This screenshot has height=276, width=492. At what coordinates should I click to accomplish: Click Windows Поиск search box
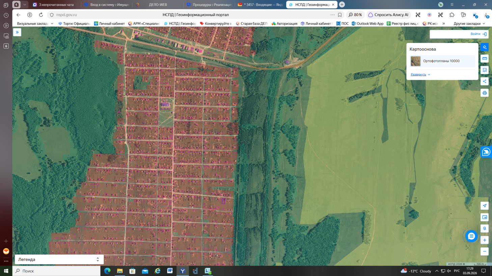(57, 271)
